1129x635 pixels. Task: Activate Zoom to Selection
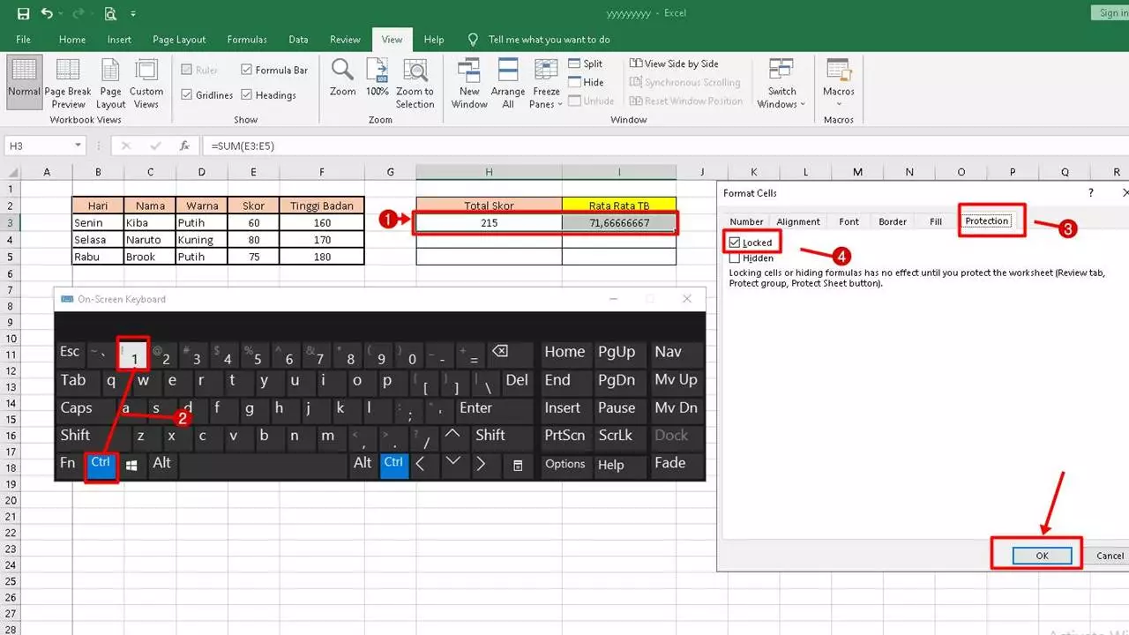pyautogui.click(x=415, y=82)
